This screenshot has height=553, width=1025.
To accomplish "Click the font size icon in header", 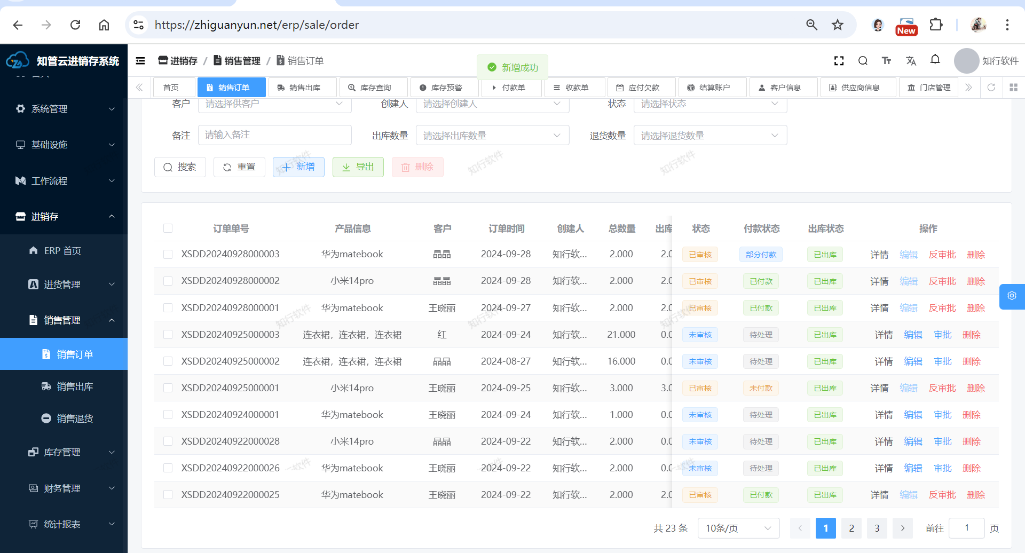I will pyautogui.click(x=886, y=61).
